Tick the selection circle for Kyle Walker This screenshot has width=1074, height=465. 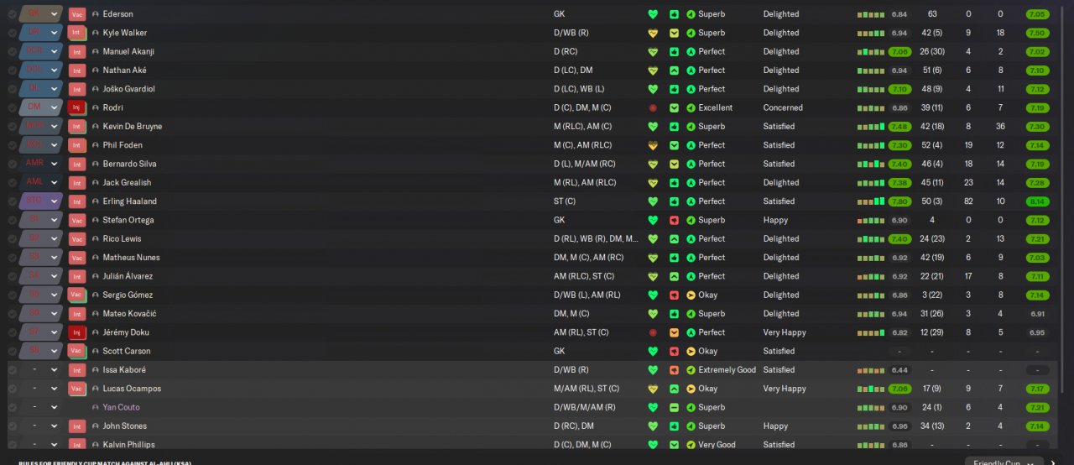coord(12,33)
